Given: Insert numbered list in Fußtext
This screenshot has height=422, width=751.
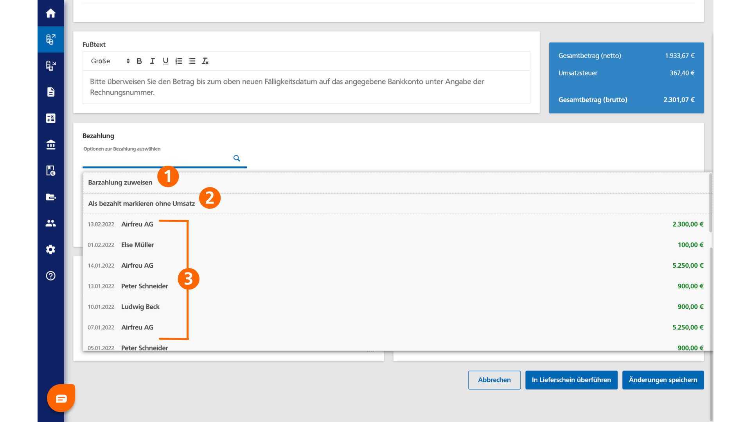Looking at the screenshot, I should pyautogui.click(x=179, y=61).
